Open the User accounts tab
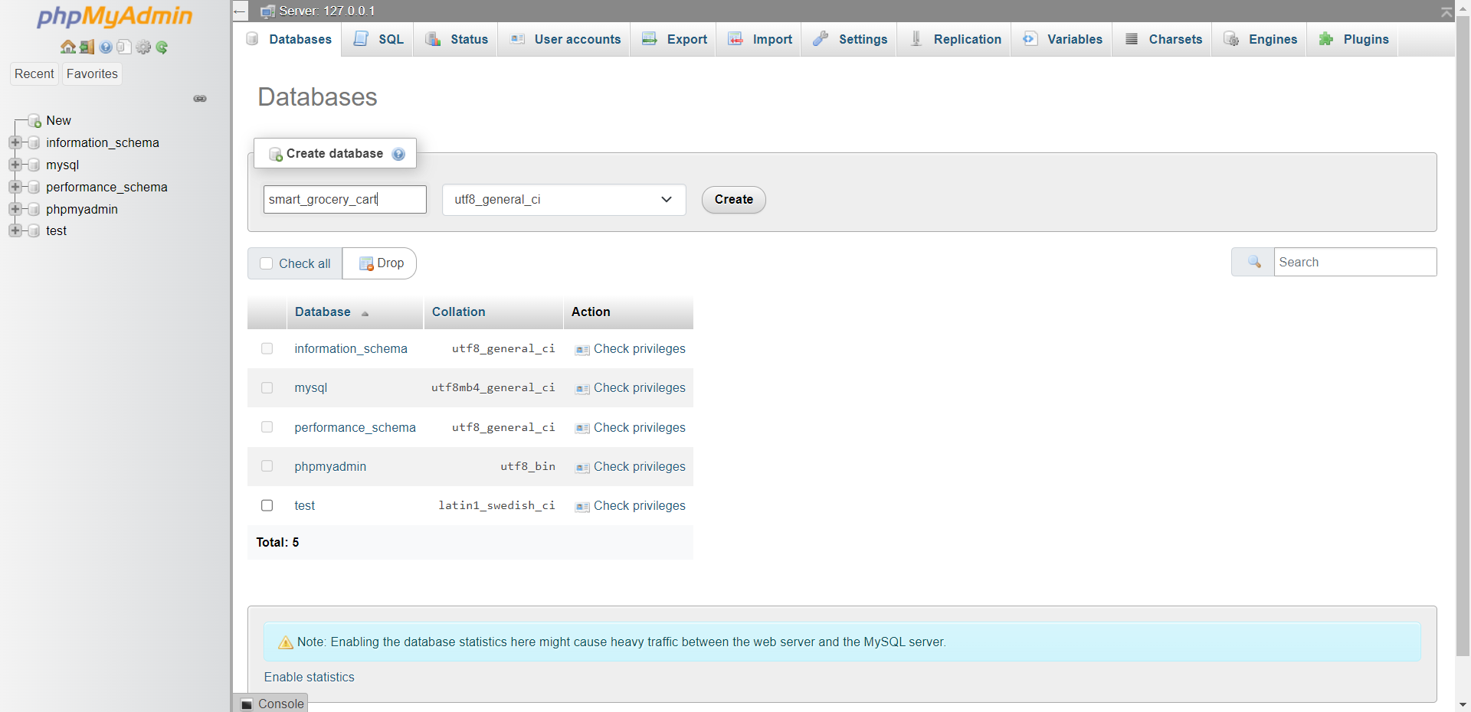The image size is (1471, 712). tap(565, 40)
